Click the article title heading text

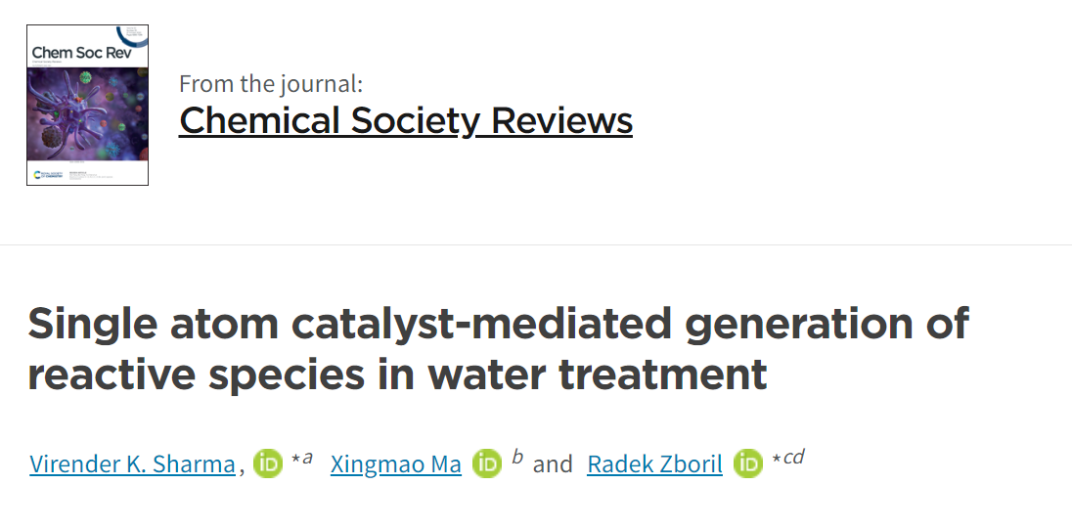point(498,348)
